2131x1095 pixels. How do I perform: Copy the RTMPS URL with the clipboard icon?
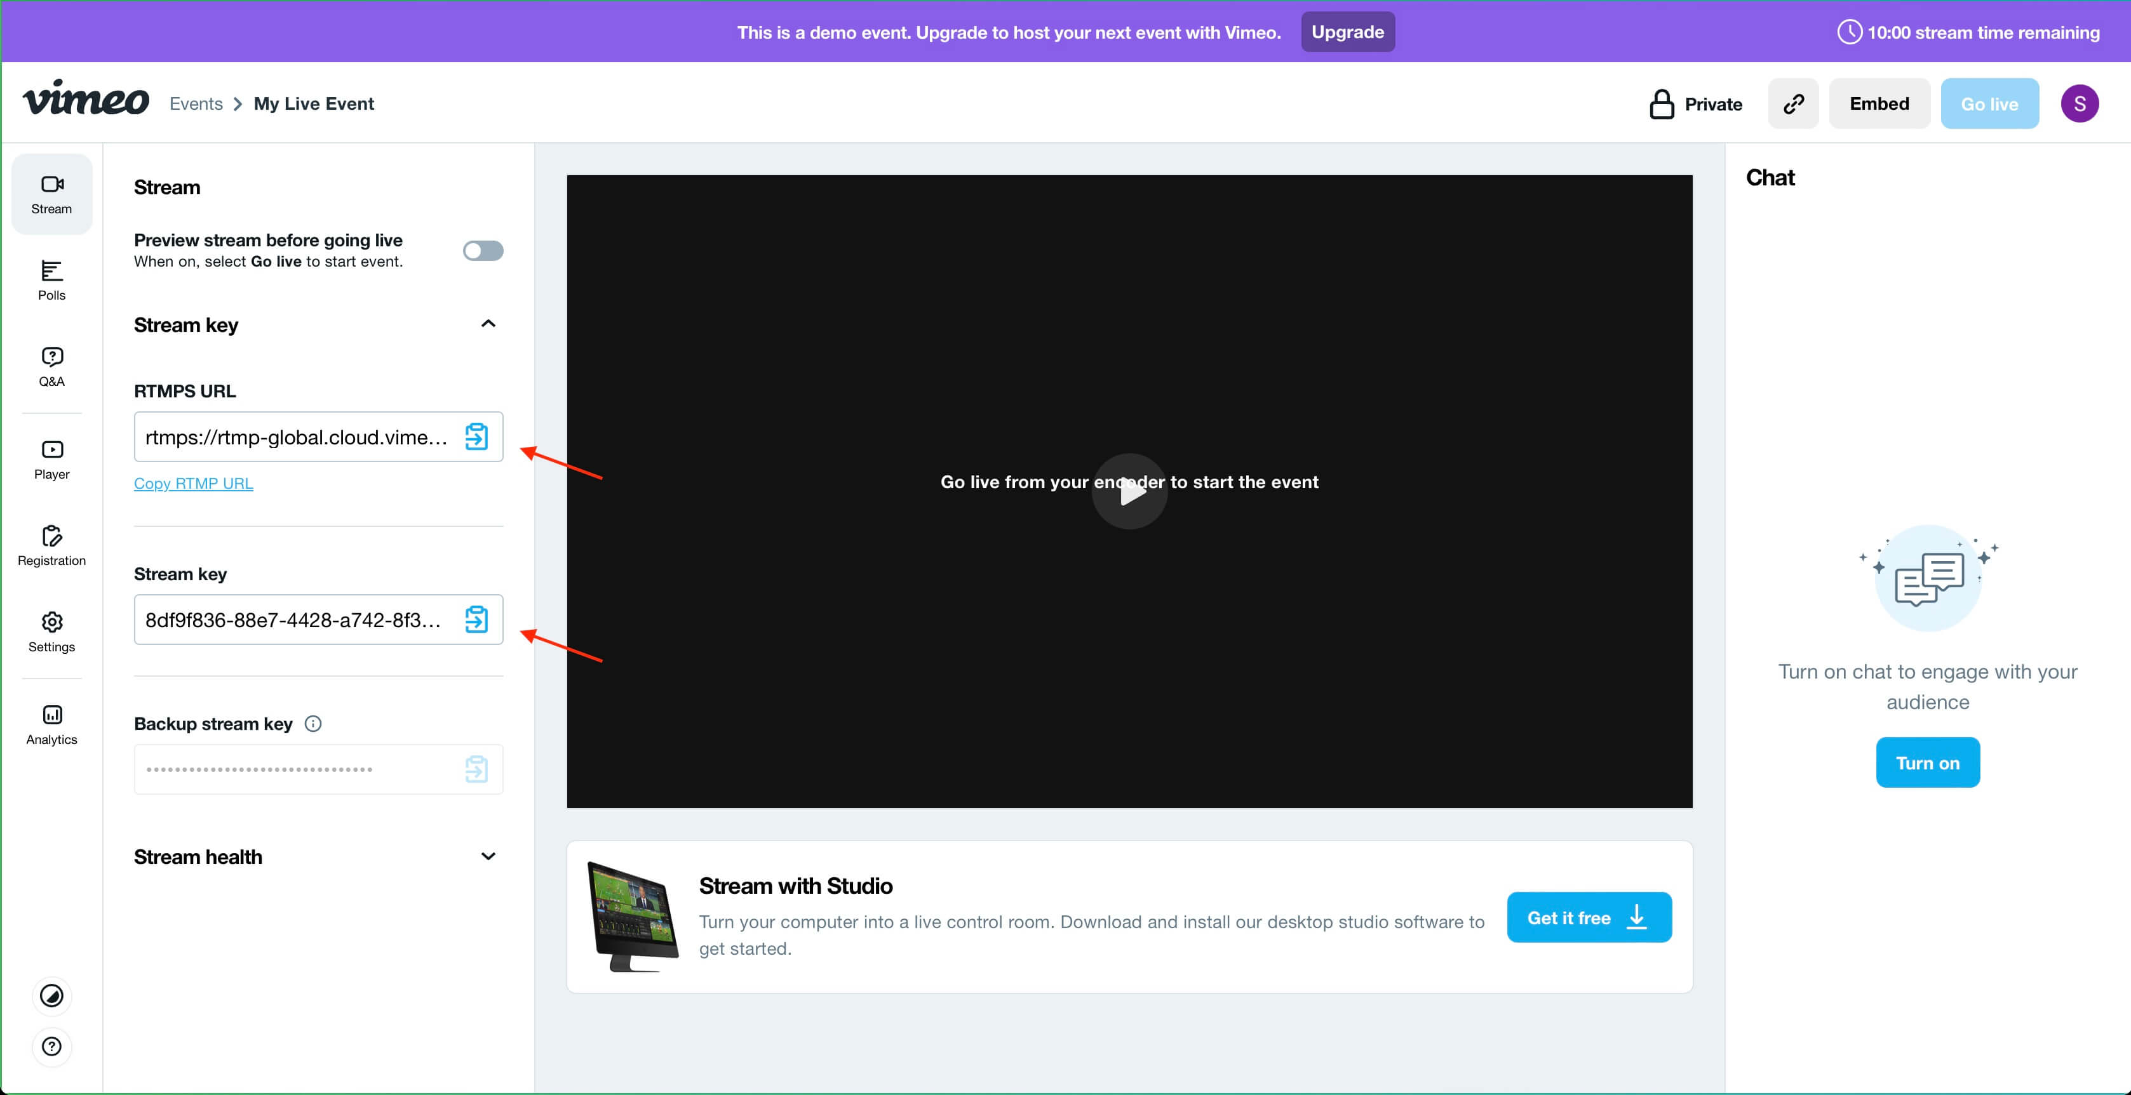(476, 437)
